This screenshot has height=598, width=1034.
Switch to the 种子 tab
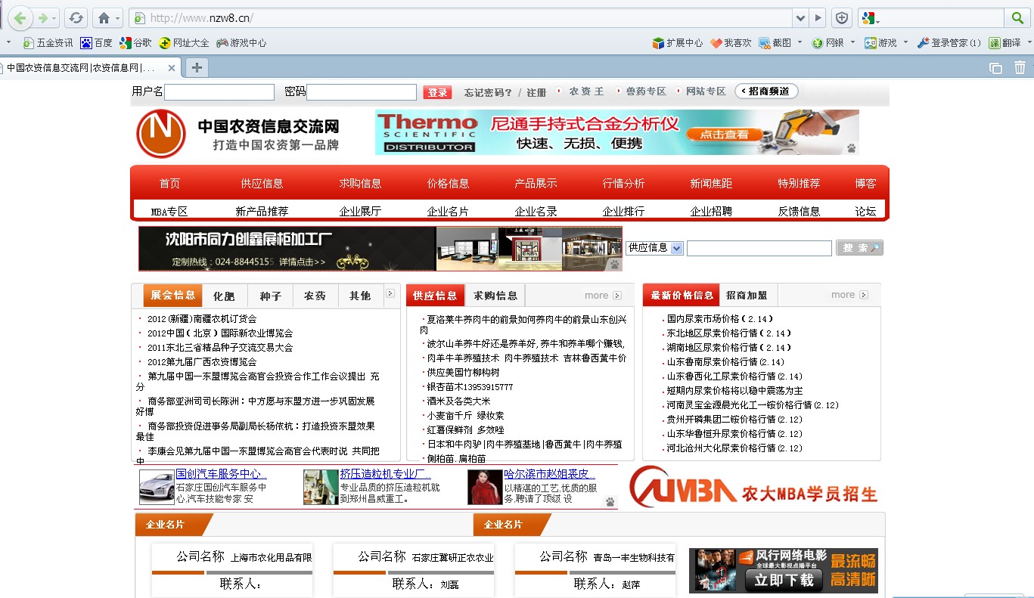270,296
